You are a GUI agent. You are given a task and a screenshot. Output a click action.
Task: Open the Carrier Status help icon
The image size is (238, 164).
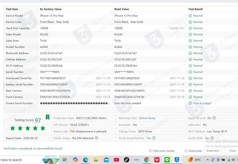click(96, 138)
